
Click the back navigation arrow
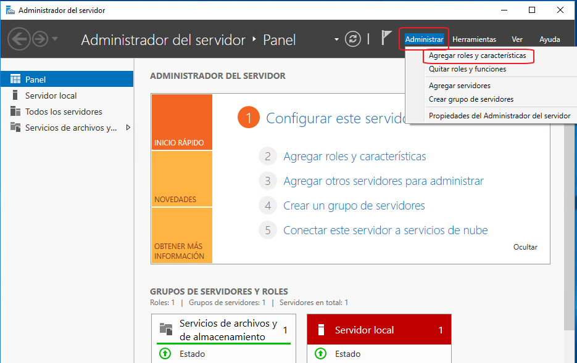pyautogui.click(x=19, y=39)
